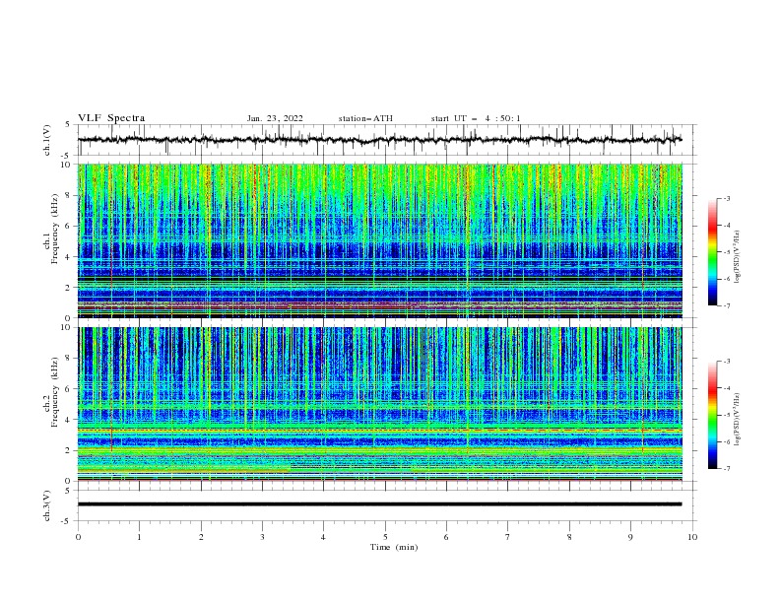The width and height of the screenshot is (780, 603).
Task: Click time axis tick label '7'
Action: tap(508, 537)
